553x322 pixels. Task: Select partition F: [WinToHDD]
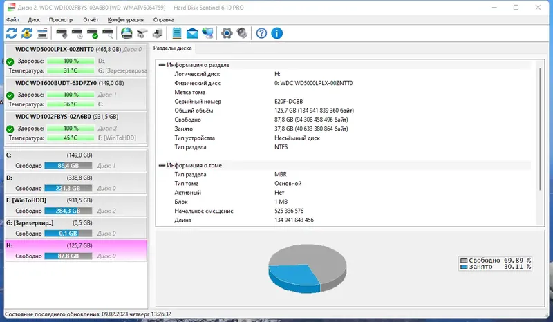point(76,206)
